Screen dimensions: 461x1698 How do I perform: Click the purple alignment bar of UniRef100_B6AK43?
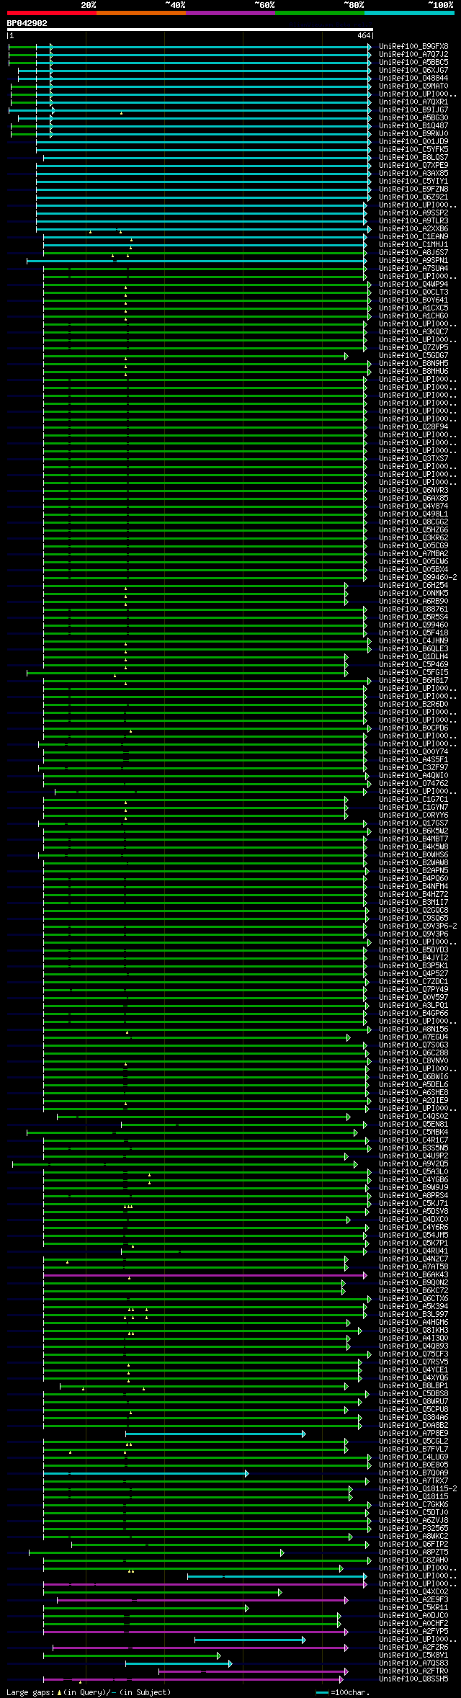point(205,1274)
